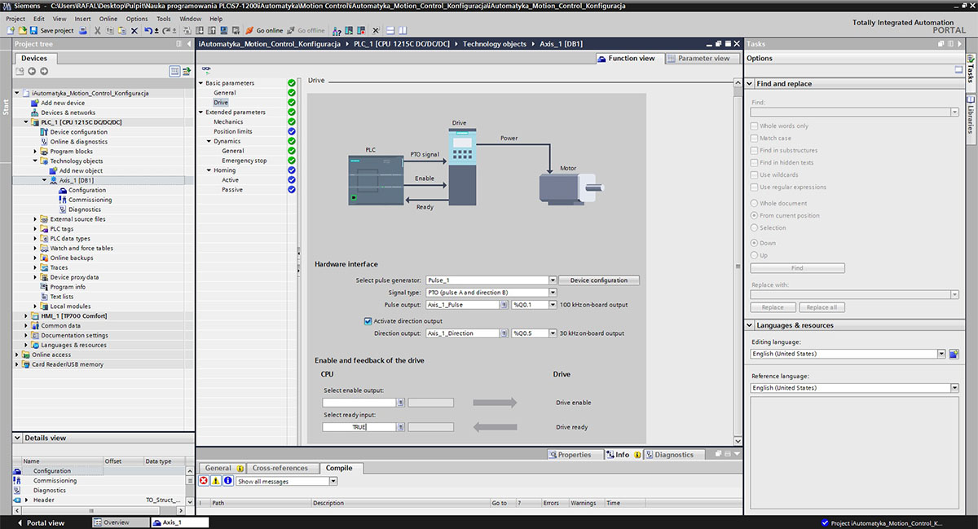Collapse Technology objects tree node
978x529 pixels.
pyautogui.click(x=36, y=161)
